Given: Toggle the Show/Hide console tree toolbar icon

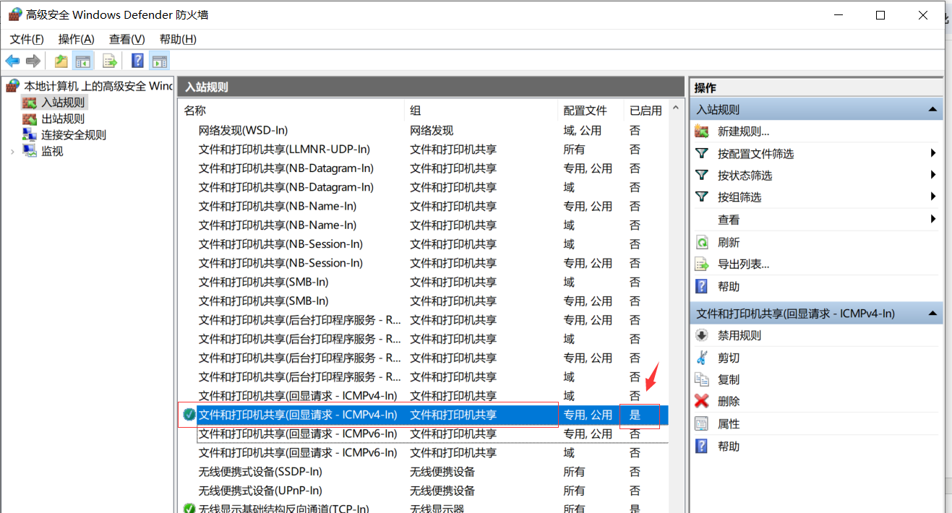Looking at the screenshot, I should click(83, 61).
